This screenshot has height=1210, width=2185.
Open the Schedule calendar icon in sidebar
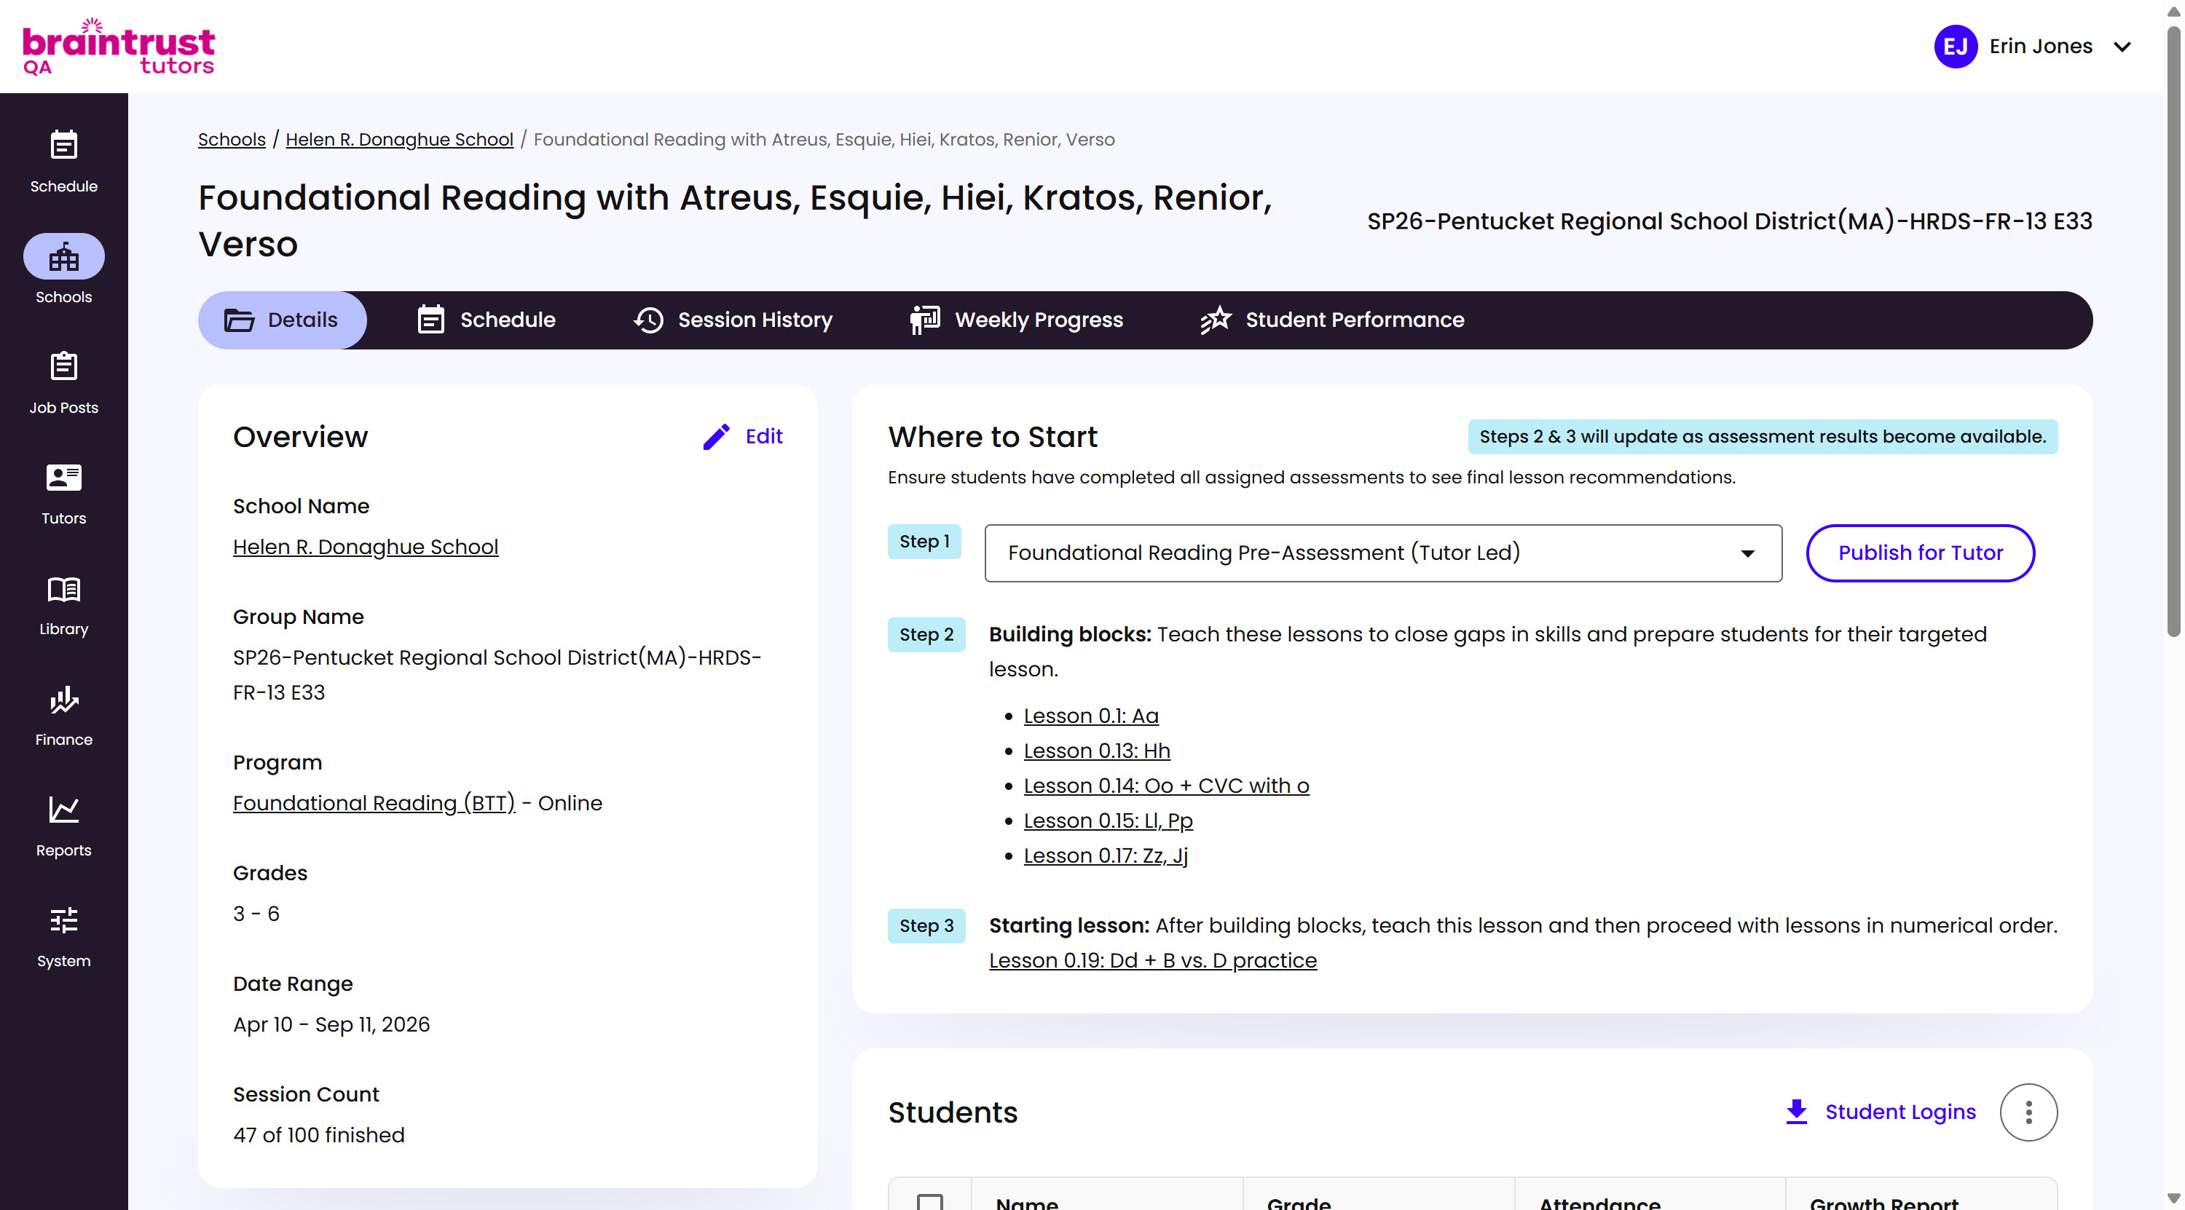[63, 145]
